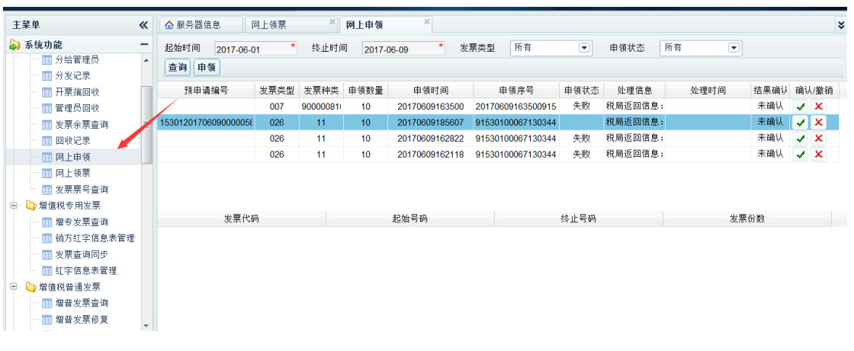Open the 发票类型 dropdown
The image size is (854, 351).
(585, 48)
